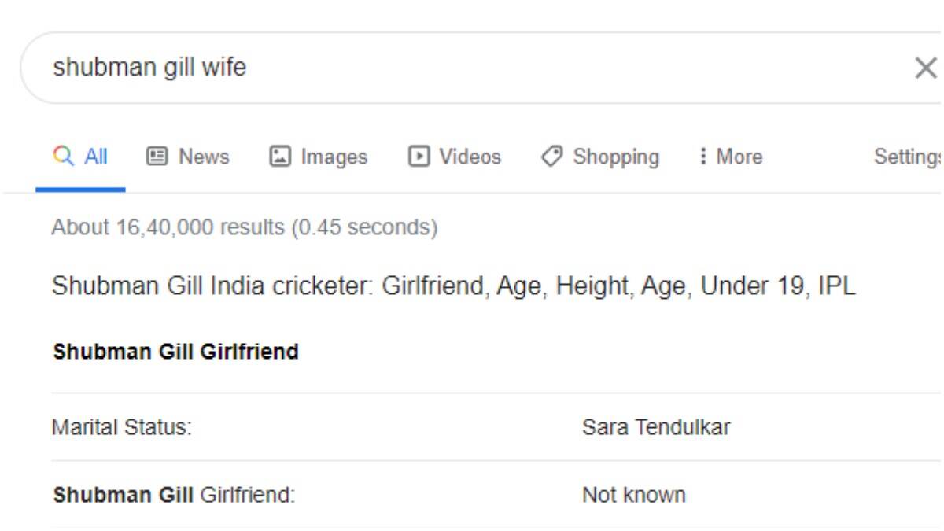Click the Marital Status row label
Screen dimensions: 944x531
point(122,427)
